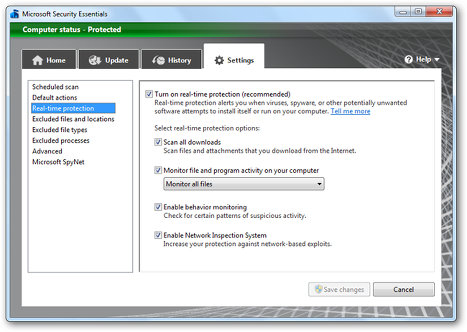Click the gear icon on Settings tab
Screen dimensions: 467x332
[219, 60]
